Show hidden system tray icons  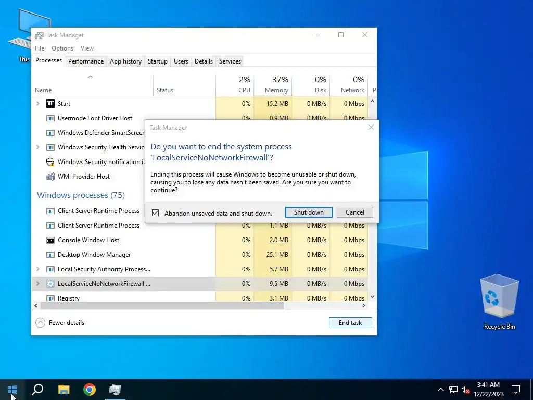pos(440,390)
